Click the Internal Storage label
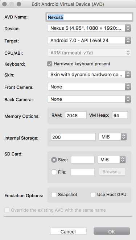 [x=21, y=138]
